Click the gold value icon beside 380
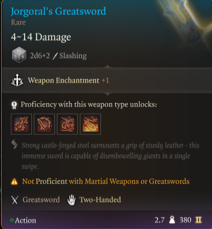 click(199, 220)
